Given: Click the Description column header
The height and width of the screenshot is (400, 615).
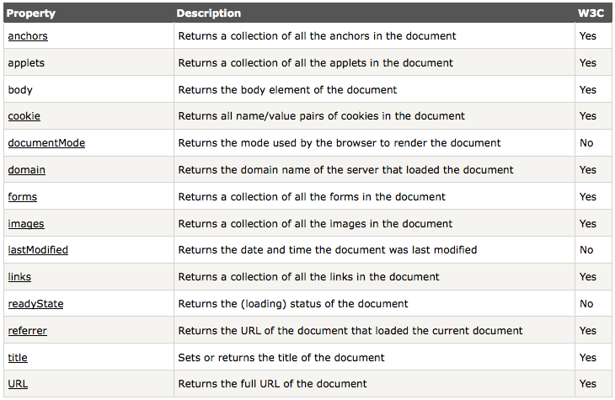Looking at the screenshot, I should coord(209,13).
